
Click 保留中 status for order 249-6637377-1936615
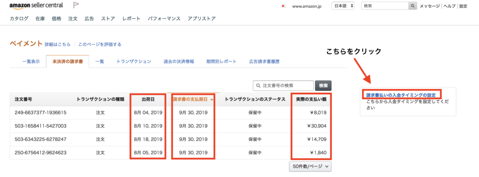pyautogui.click(x=255, y=113)
